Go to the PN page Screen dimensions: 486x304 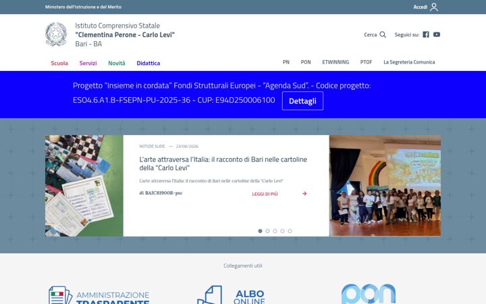pos(286,62)
